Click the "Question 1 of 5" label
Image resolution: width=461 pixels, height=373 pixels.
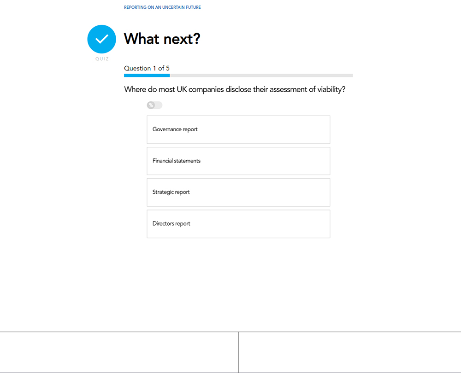[147, 68]
